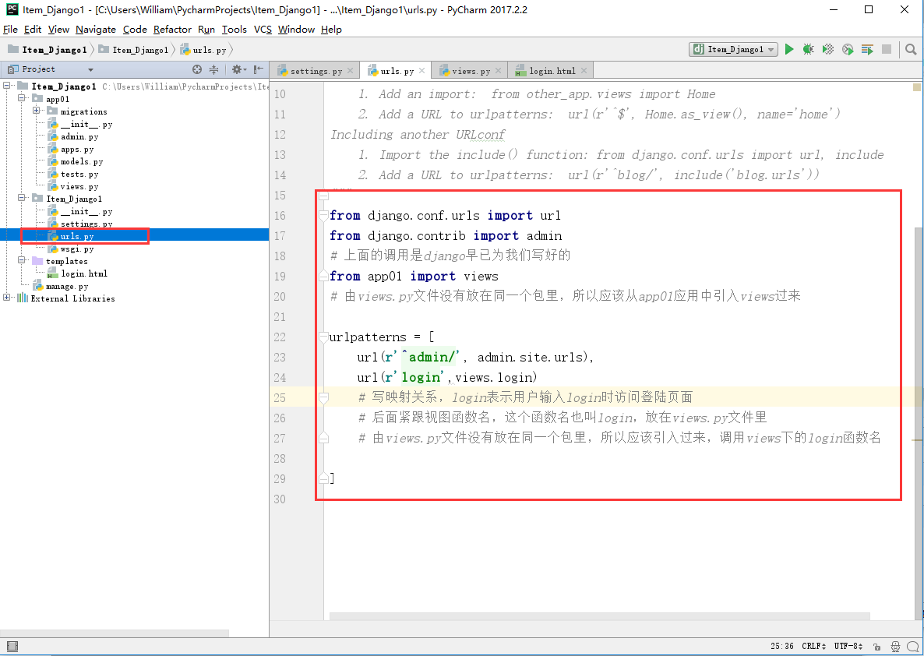Collapse the templates folder
This screenshot has width=924, height=656.
22,260
